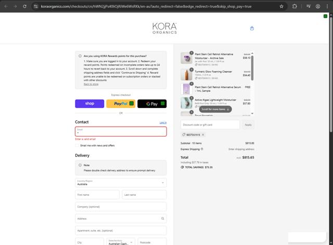
Task: Click 'Subtotal · 10 items' text
Action: click(191, 143)
